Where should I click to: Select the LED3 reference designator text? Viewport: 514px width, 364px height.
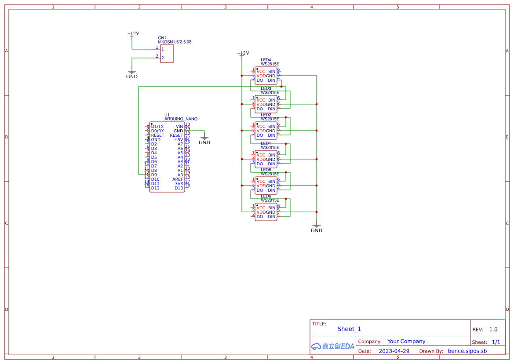pyautogui.click(x=266, y=88)
